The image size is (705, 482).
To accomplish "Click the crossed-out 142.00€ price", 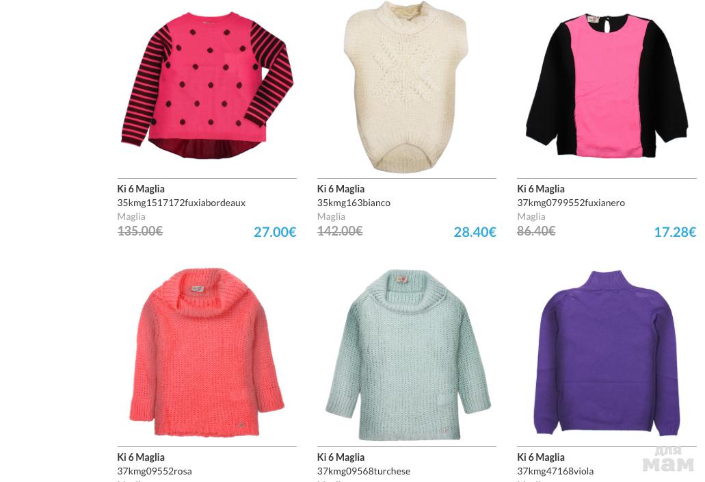I will pos(339,231).
